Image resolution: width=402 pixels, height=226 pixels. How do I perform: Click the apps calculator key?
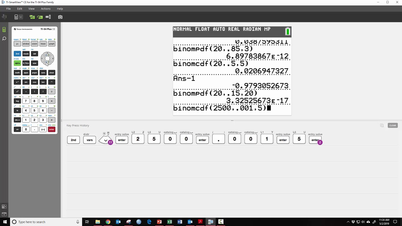coord(26,73)
